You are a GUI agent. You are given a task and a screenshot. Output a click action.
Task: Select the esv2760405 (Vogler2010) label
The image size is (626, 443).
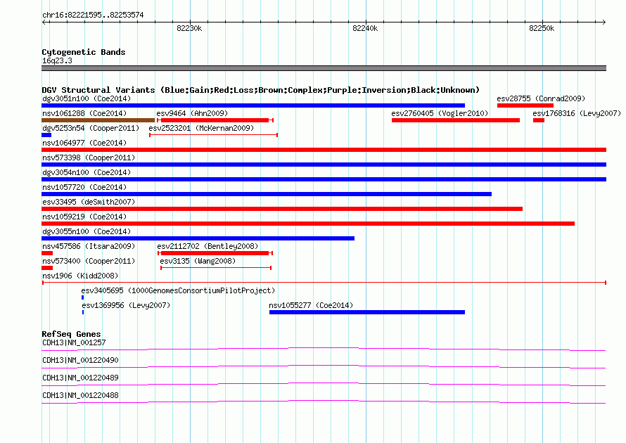pyautogui.click(x=440, y=113)
